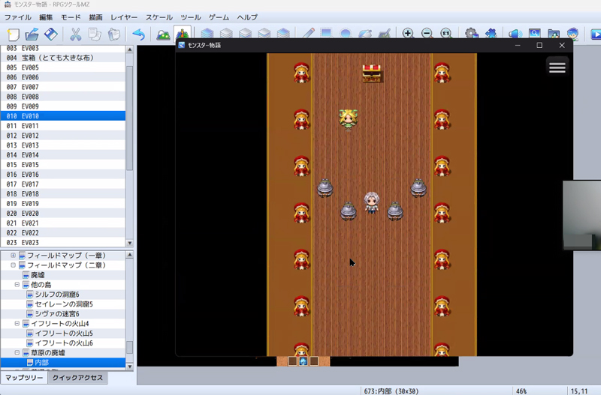Image resolution: width=601 pixels, height=395 pixels.
Task: Open the ゲーム menu
Action: (x=219, y=17)
